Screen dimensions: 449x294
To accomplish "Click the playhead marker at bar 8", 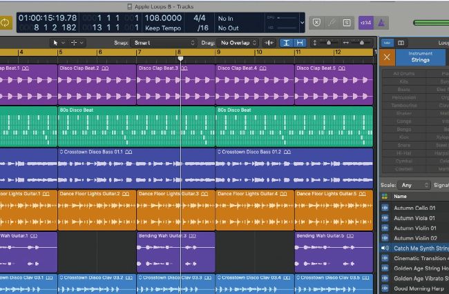I will pyautogui.click(x=180, y=59).
